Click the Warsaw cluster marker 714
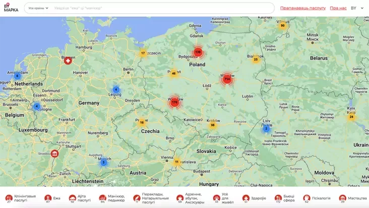This screenshot has height=208, width=369. point(227,79)
